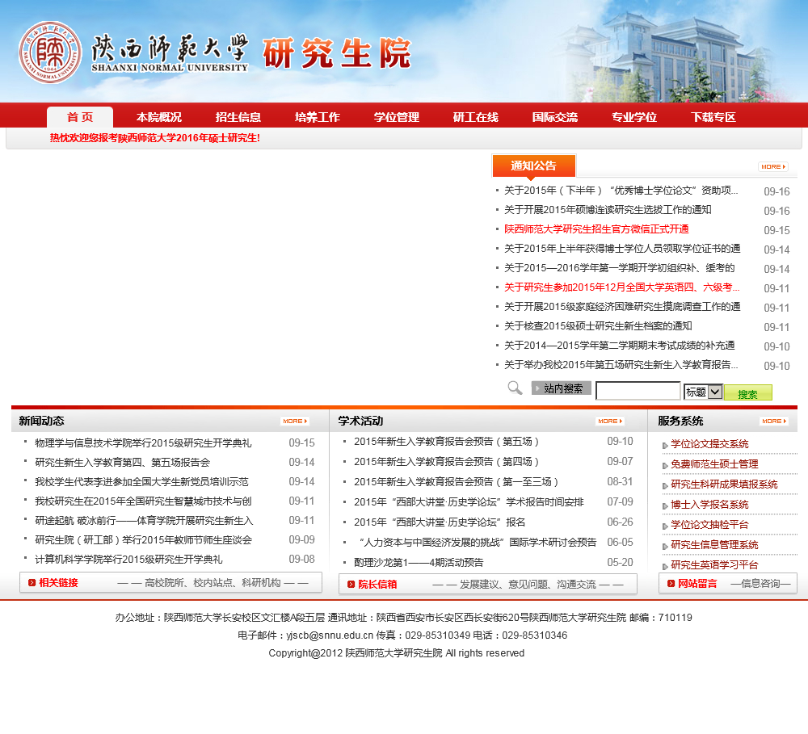Open 人力资本与中国经济发展的挑战 研讨会预告

[x=478, y=543]
